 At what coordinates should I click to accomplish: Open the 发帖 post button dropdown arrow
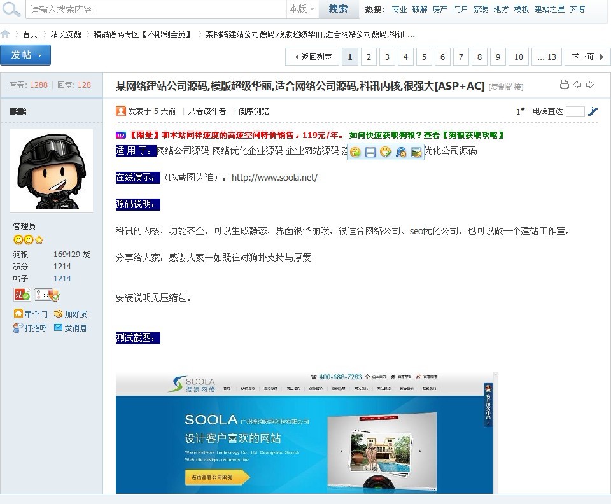pyautogui.click(x=41, y=55)
